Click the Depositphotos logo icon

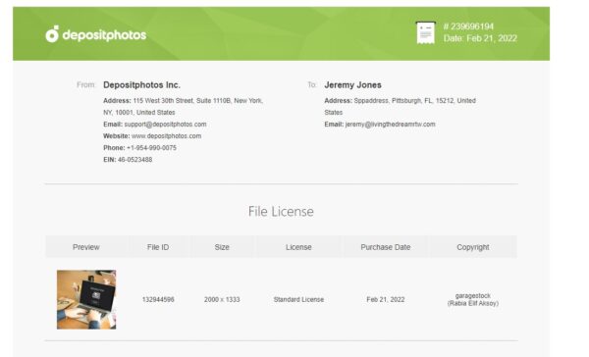pyautogui.click(x=52, y=34)
